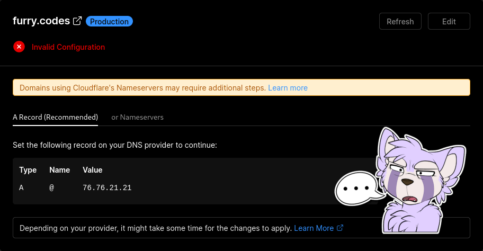Click the purple cat sticker image
483x251 pixels.
coord(418,180)
